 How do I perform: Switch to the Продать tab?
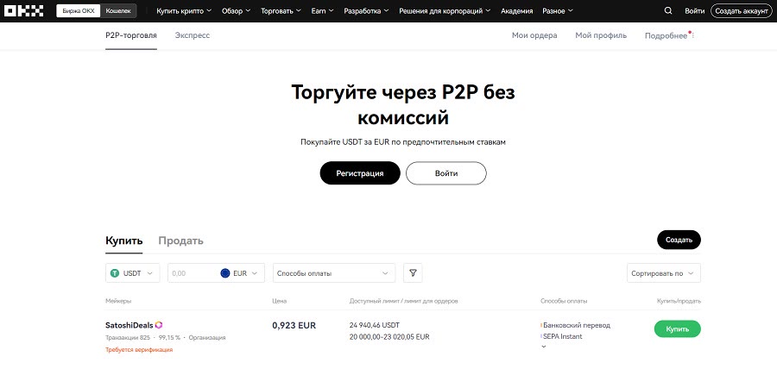(181, 241)
